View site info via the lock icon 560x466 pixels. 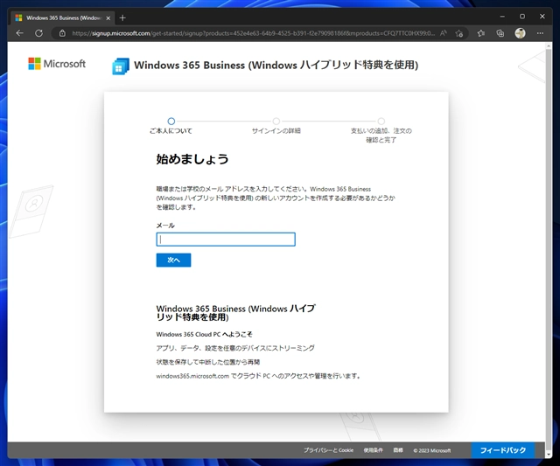62,33
